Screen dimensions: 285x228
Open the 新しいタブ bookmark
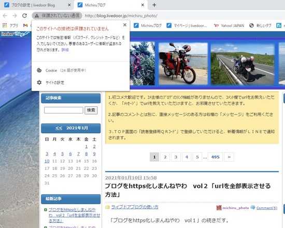[x=260, y=25]
